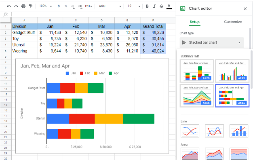The height and width of the screenshot is (160, 253).
Task: Click the cell with value 91,814
Action: [x=153, y=45]
